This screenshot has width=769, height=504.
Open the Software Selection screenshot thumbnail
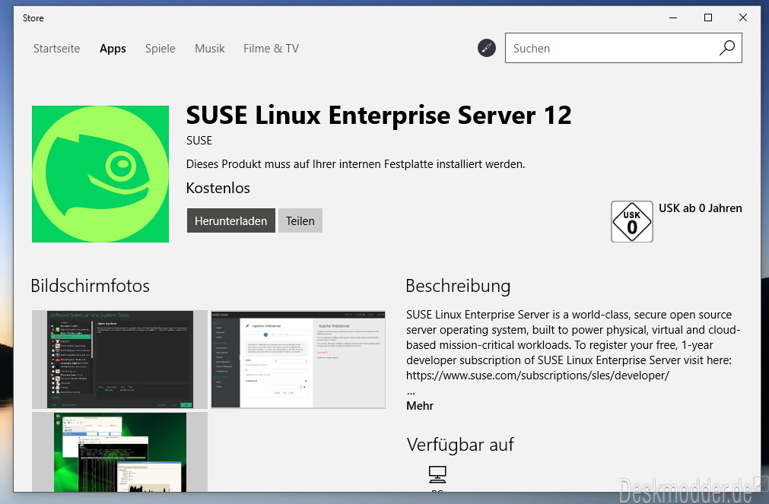119,360
